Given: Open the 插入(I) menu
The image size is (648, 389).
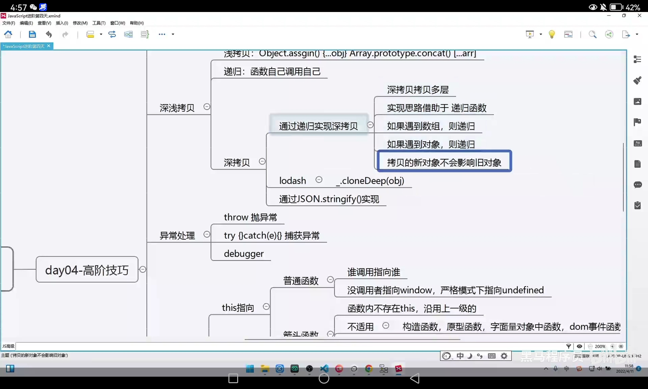Looking at the screenshot, I should coord(62,23).
